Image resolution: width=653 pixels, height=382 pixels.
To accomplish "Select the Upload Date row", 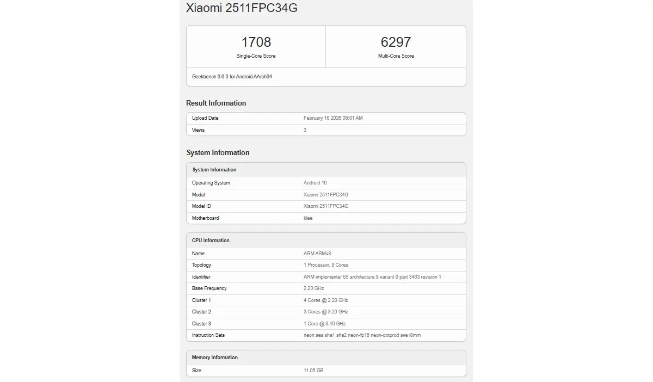I will pos(326,118).
